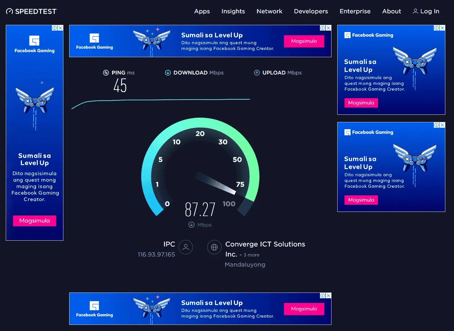Close the bottom banner ad
This screenshot has width=454, height=331.
(329, 296)
